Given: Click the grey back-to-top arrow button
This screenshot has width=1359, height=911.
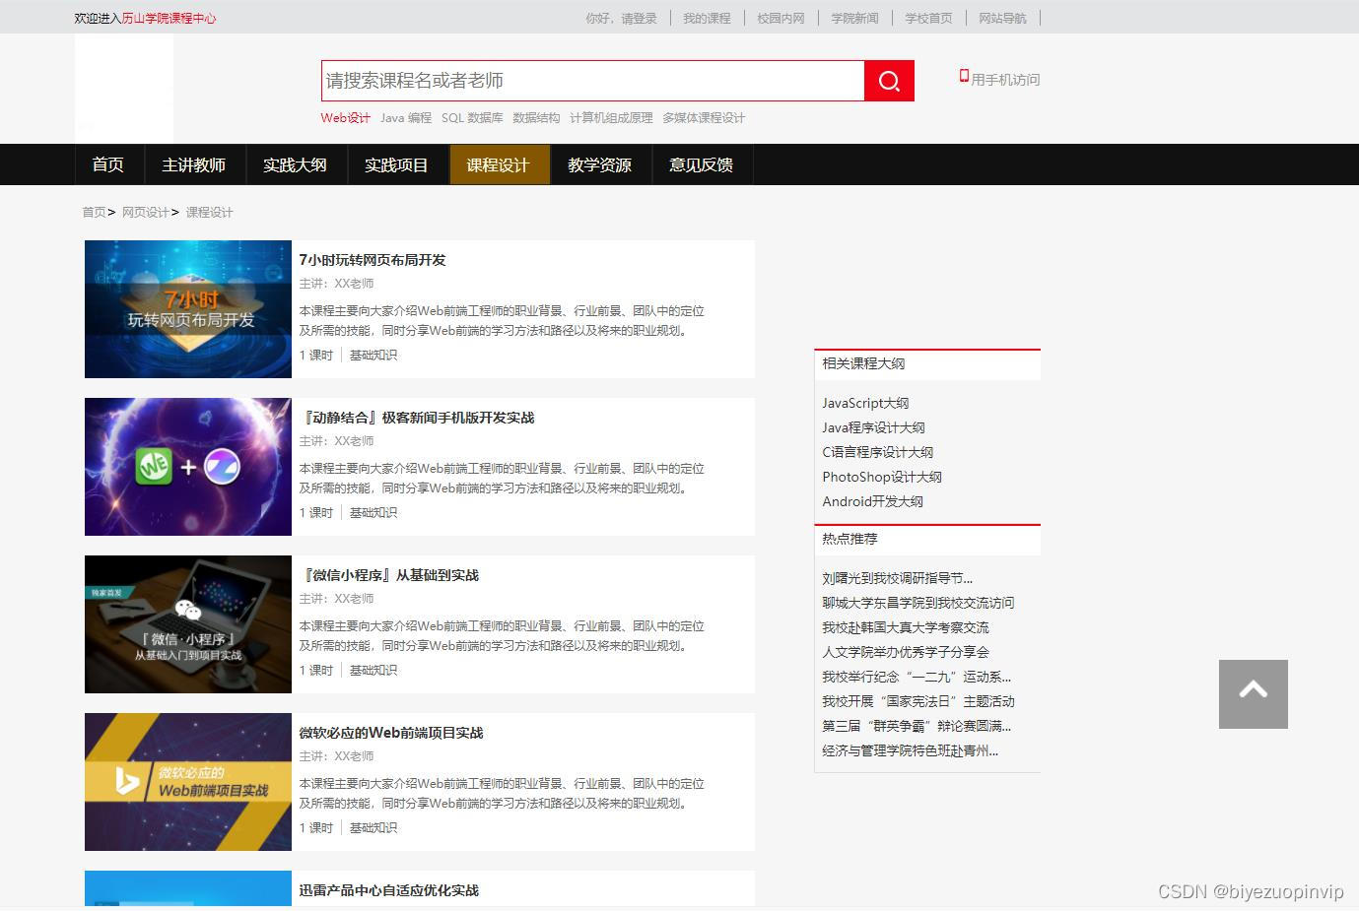Looking at the screenshot, I should click(x=1253, y=694).
